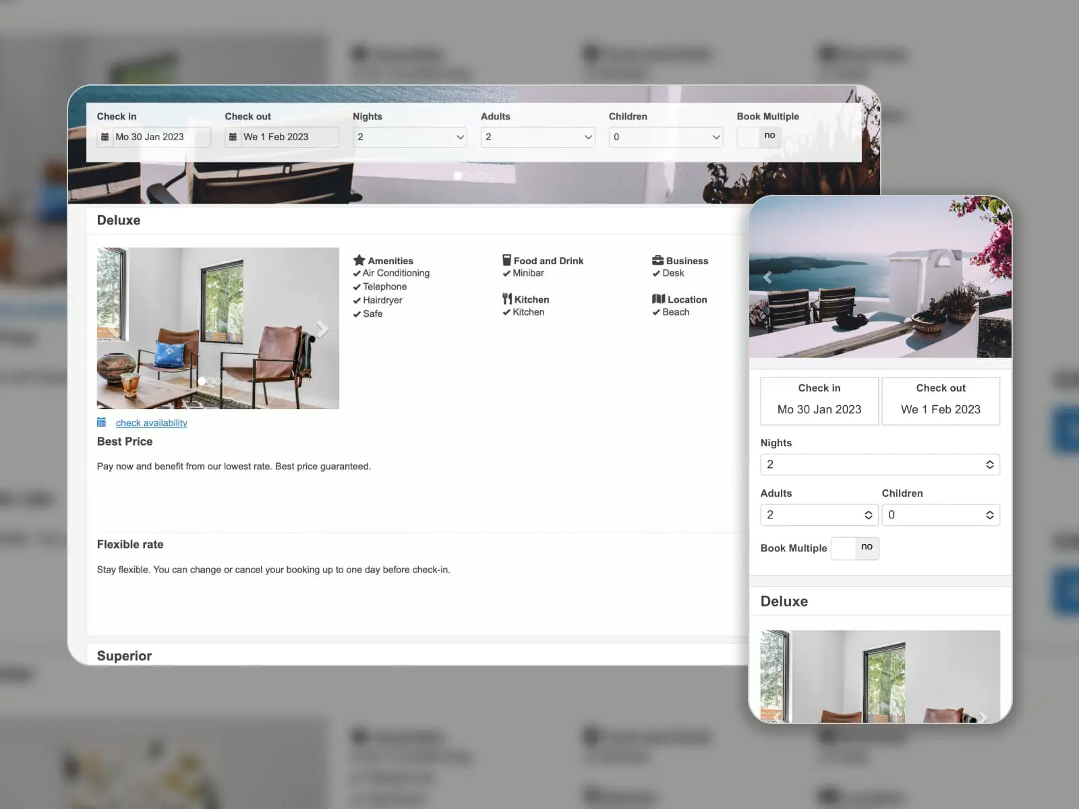Open the desktop Adults dropdown
The height and width of the screenshot is (809, 1079).
coord(538,137)
